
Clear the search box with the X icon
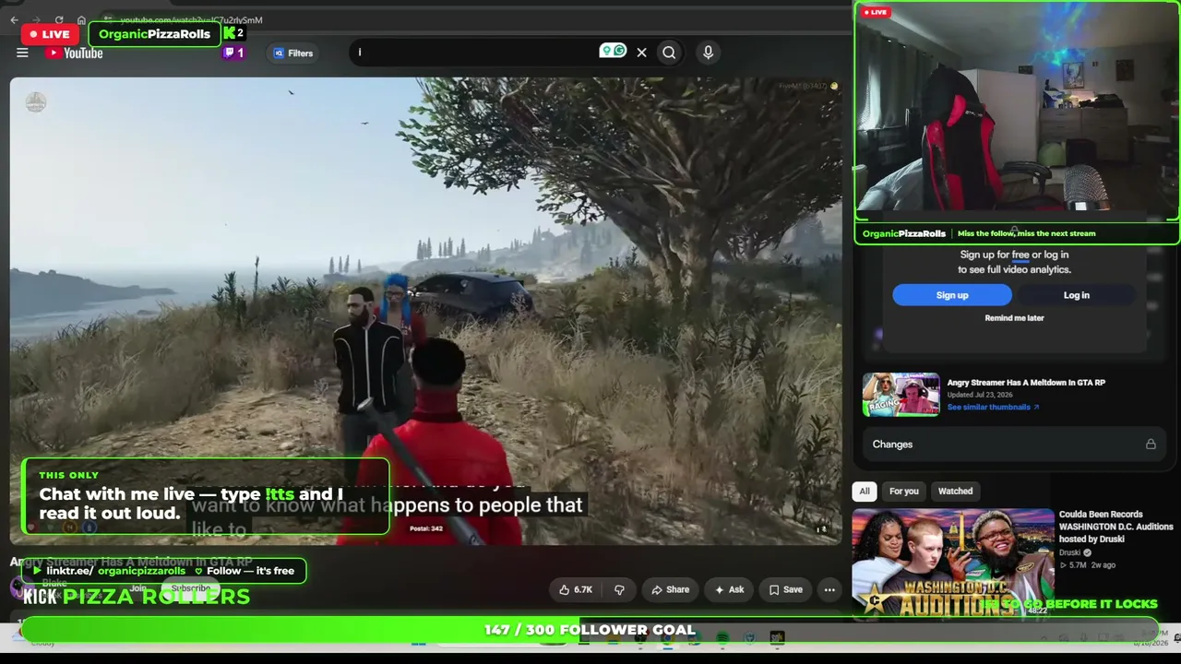point(641,53)
